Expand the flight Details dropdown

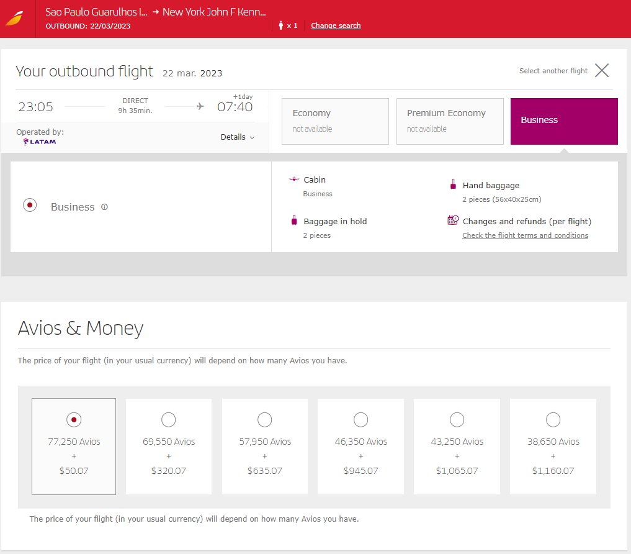(237, 137)
